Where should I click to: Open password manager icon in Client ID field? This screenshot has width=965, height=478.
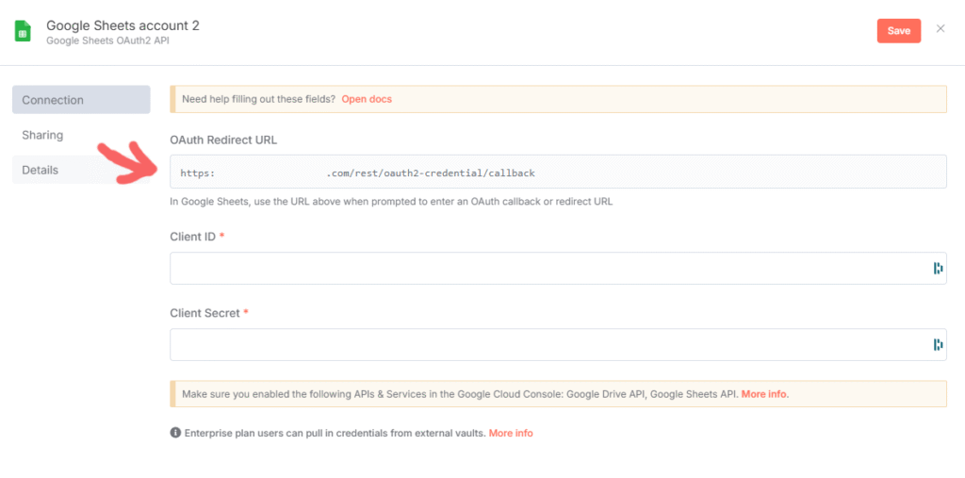coord(938,268)
